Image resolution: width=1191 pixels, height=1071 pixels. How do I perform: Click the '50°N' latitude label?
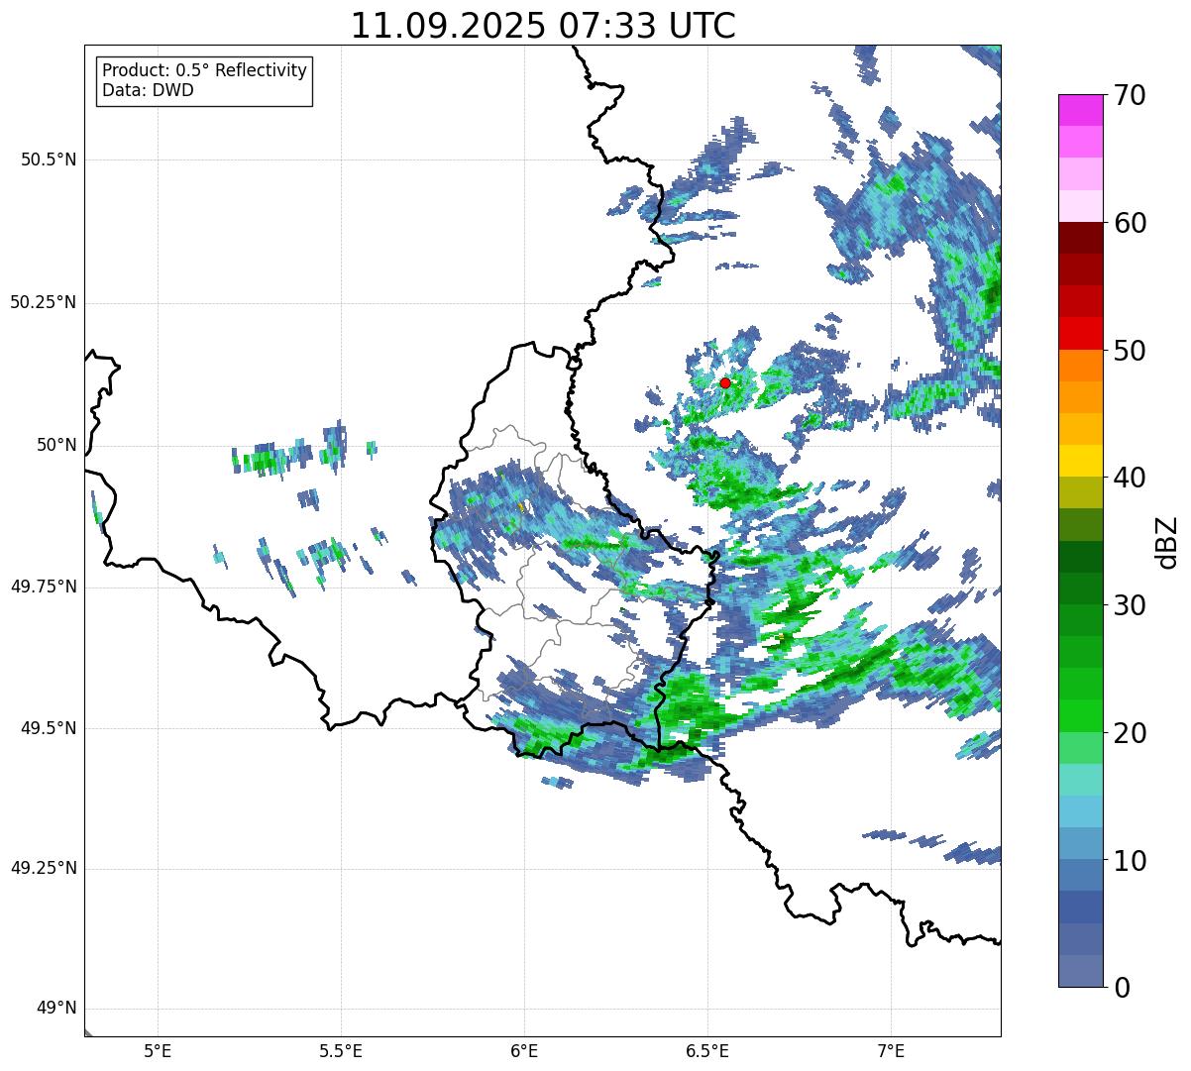click(56, 445)
